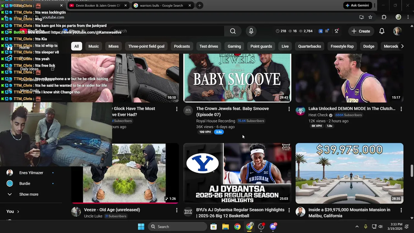Click the Create button
The height and width of the screenshot is (233, 414).
coord(361,31)
